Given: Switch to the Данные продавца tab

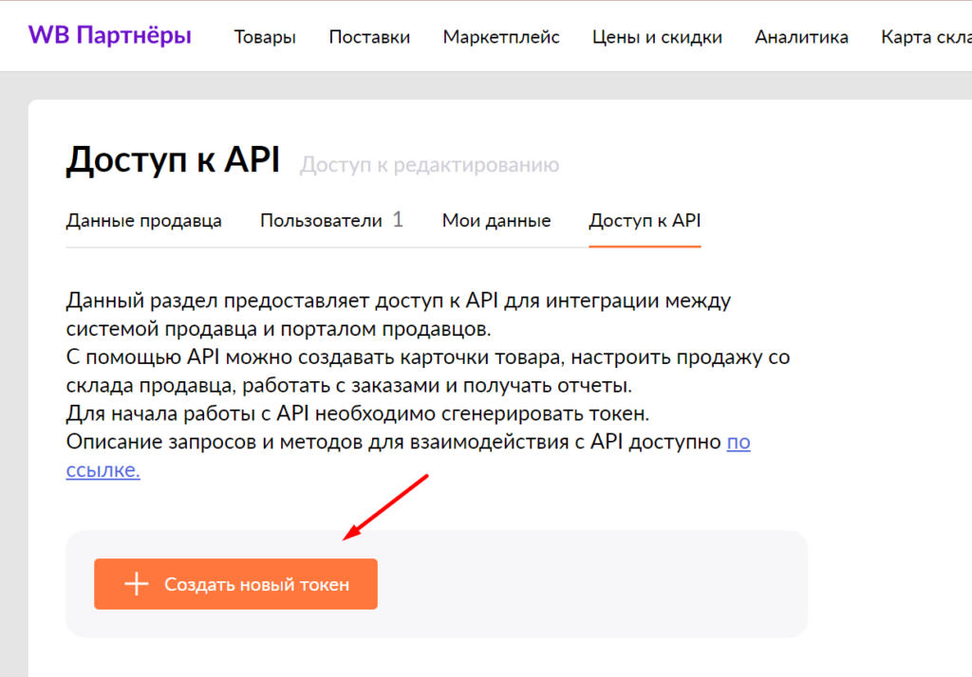Looking at the screenshot, I should [144, 221].
